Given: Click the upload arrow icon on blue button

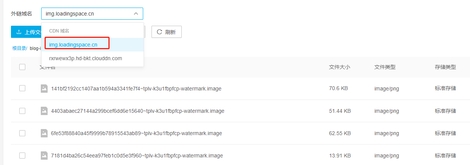Looking at the screenshot, I should (19, 32).
